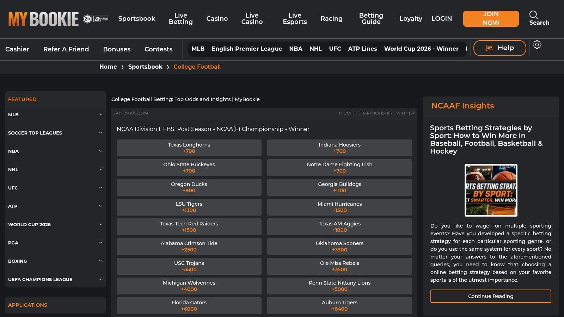Expand the NHL sidebar section

pos(55,169)
